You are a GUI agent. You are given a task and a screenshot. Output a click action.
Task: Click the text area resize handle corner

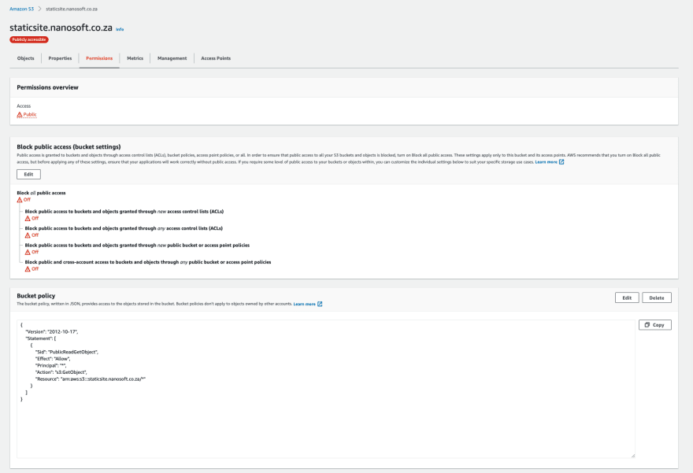pos(633,456)
